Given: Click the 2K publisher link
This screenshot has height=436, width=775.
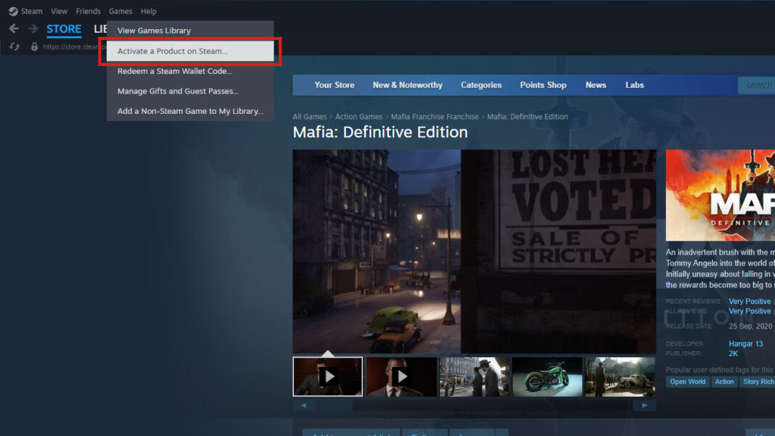Looking at the screenshot, I should (732, 353).
